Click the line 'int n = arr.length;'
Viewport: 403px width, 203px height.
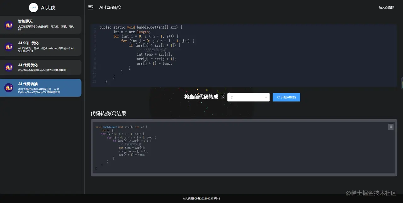click(x=132, y=32)
